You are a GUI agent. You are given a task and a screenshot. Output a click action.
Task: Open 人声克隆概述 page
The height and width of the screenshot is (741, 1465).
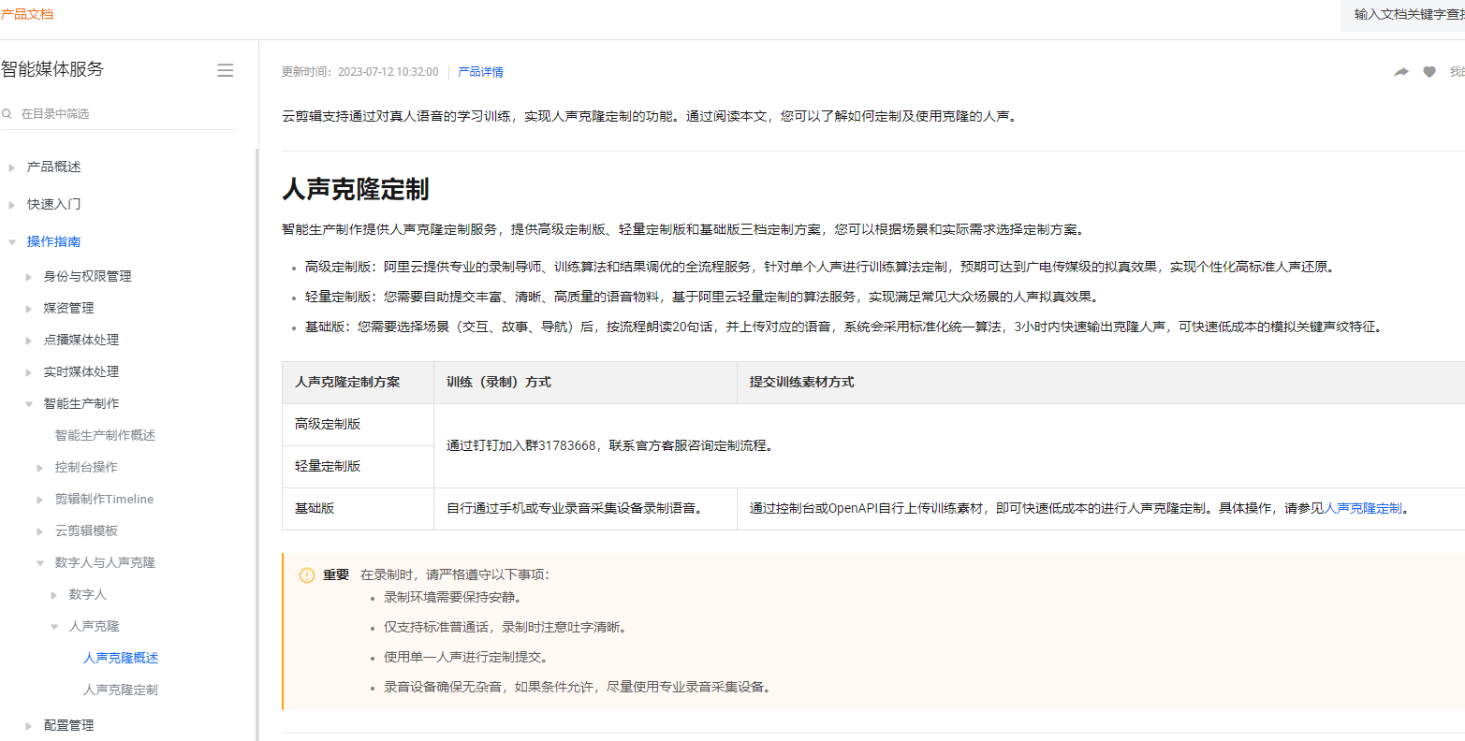click(121, 658)
